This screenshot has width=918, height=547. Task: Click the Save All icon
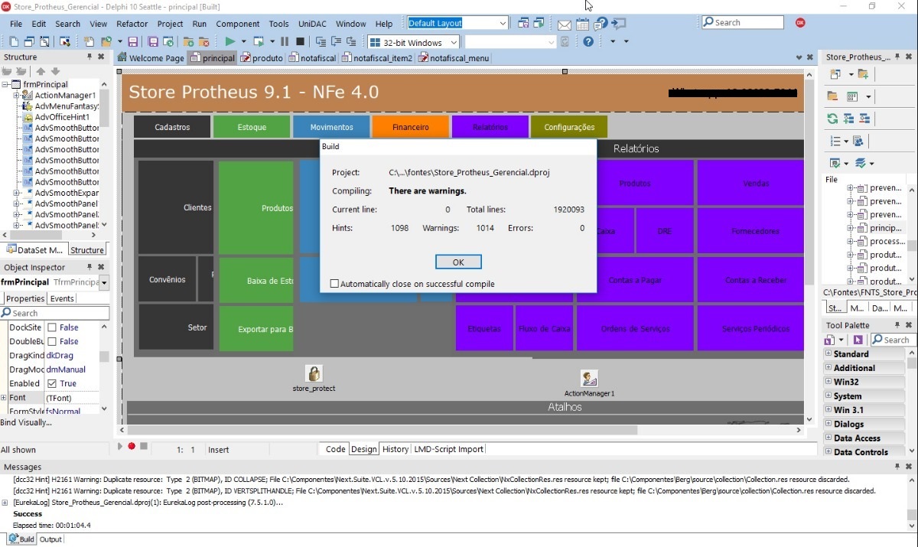tap(153, 42)
